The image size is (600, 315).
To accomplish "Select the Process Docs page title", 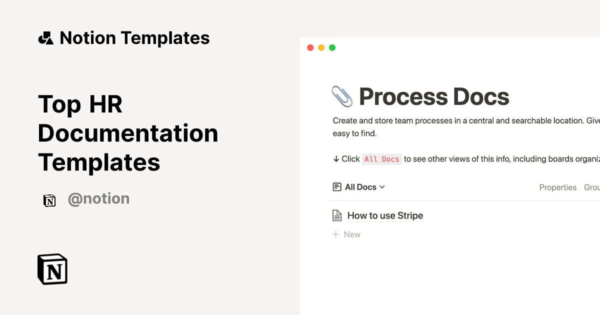I will tap(434, 96).
